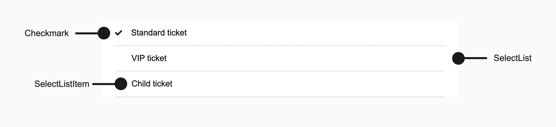Click the divider line below VIP ticket
The width and height of the screenshot is (556, 127).
coord(279,71)
